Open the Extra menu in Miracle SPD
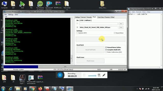Screen dimensions: 163x91 (x=16, y=15)
